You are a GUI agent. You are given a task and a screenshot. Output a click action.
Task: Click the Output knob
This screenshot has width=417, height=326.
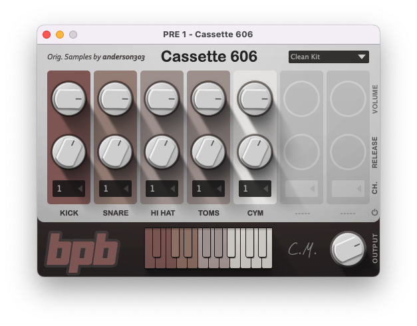[348, 248]
